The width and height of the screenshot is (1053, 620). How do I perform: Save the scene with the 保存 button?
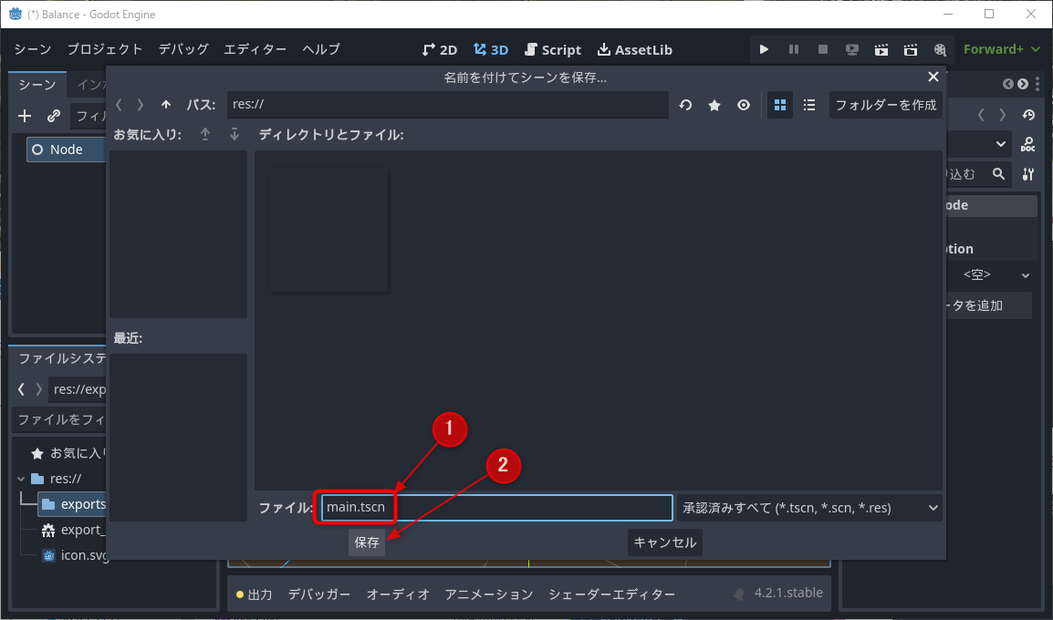(366, 542)
